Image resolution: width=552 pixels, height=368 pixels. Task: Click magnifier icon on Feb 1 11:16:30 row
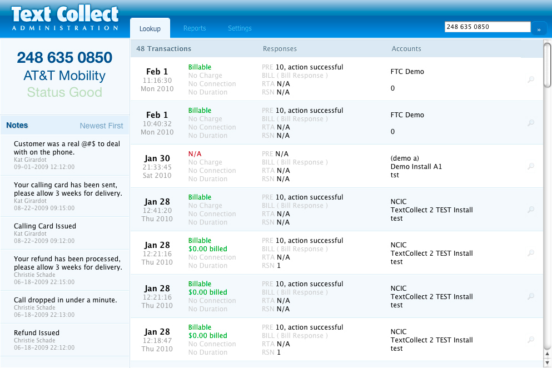pos(530,79)
